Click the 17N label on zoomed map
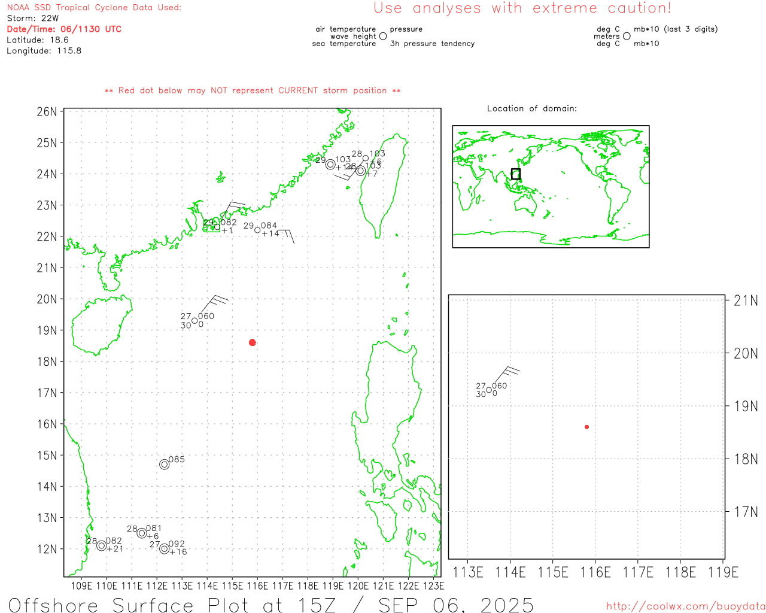Screen dimensions: 766x613 [746, 512]
